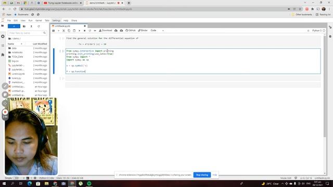Open the File menu
The image size is (333, 187).
tap(9, 21)
